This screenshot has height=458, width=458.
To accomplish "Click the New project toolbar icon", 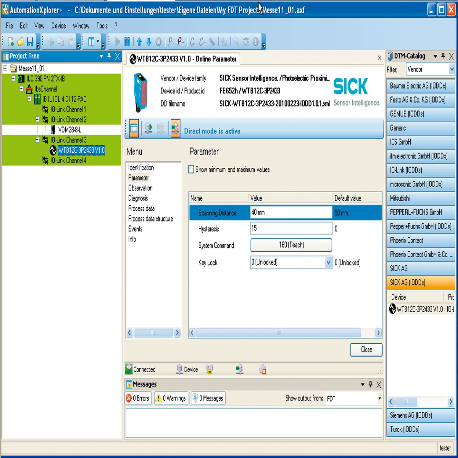I will 11,42.
